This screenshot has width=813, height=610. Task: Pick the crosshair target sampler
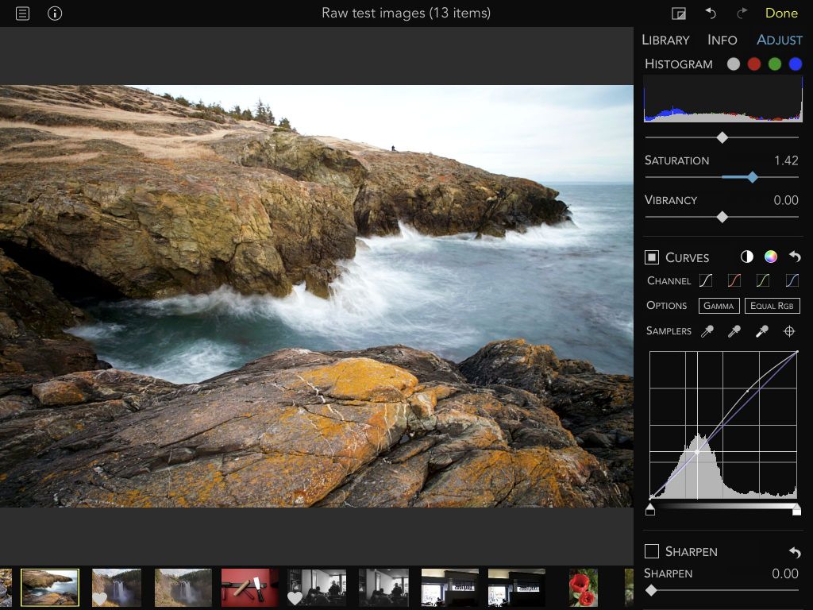pyautogui.click(x=789, y=331)
